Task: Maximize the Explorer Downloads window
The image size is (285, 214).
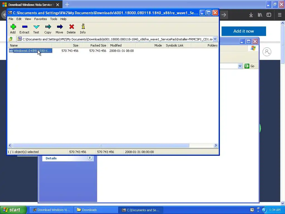Action: [x=249, y=42]
